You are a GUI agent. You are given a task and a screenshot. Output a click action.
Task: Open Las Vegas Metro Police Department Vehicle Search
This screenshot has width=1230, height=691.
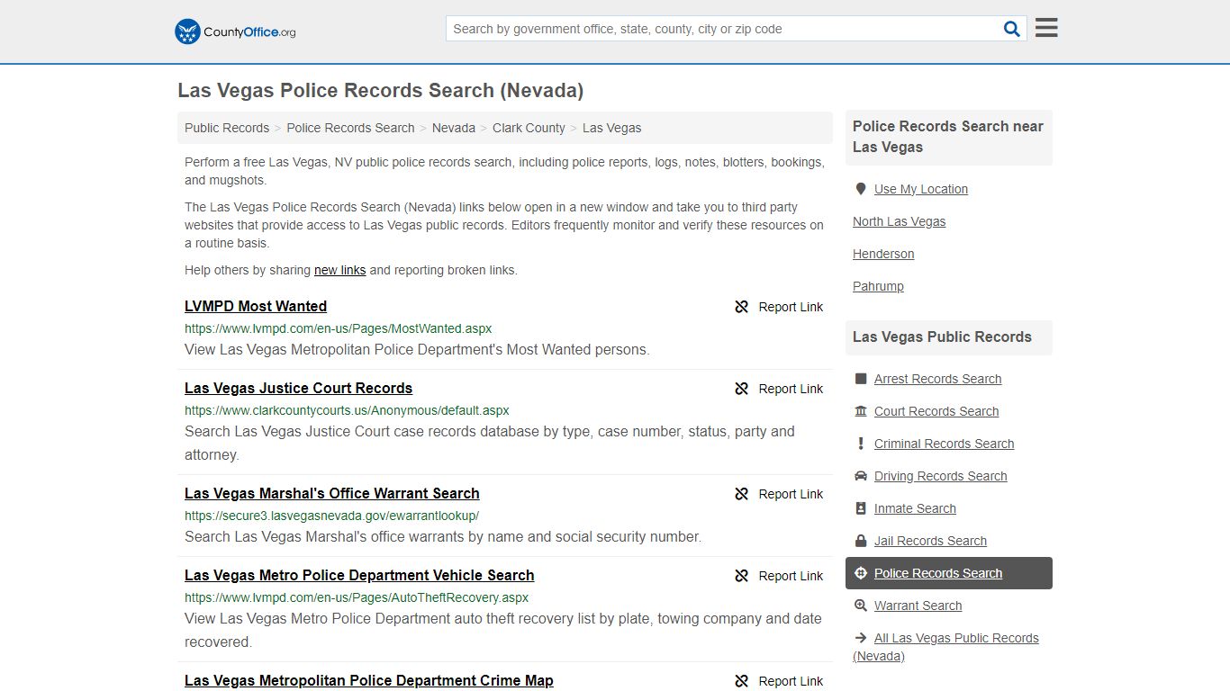[359, 575]
